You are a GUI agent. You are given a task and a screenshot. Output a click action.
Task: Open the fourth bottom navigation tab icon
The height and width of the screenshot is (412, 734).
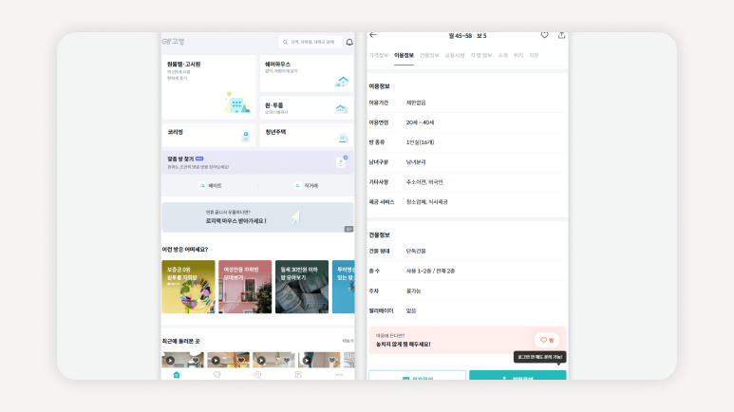pos(298,375)
